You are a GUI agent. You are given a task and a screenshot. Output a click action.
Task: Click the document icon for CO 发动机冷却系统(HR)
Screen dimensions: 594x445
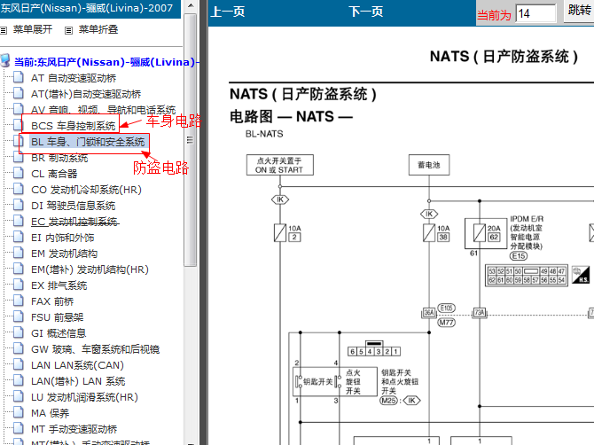point(19,189)
